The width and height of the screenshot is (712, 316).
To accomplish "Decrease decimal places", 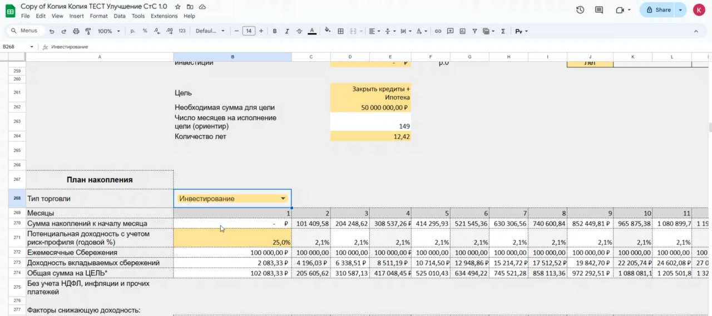I will pos(156,31).
